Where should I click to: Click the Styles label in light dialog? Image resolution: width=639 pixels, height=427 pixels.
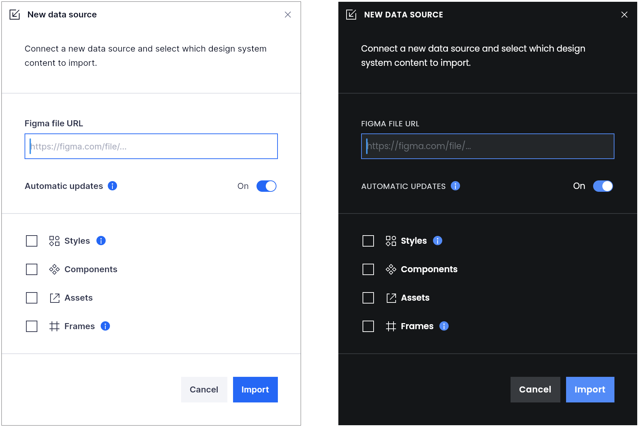[x=77, y=241]
